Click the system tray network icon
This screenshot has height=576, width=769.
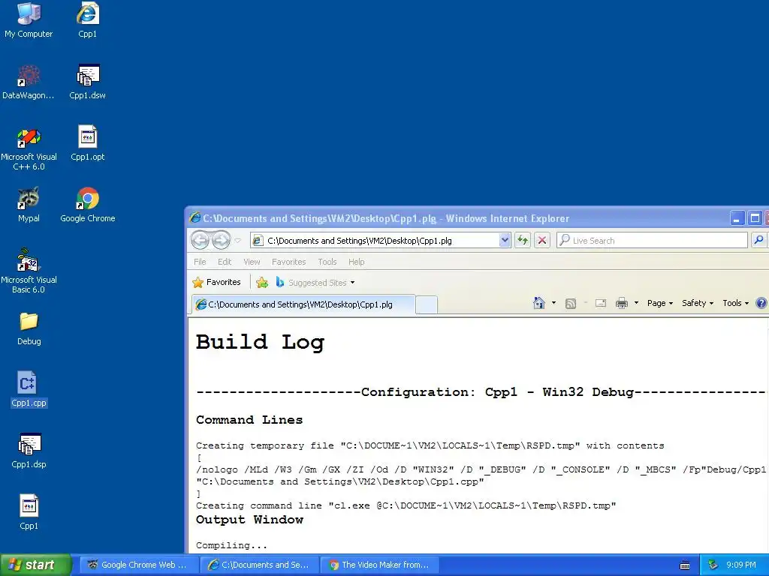pyautogui.click(x=713, y=565)
